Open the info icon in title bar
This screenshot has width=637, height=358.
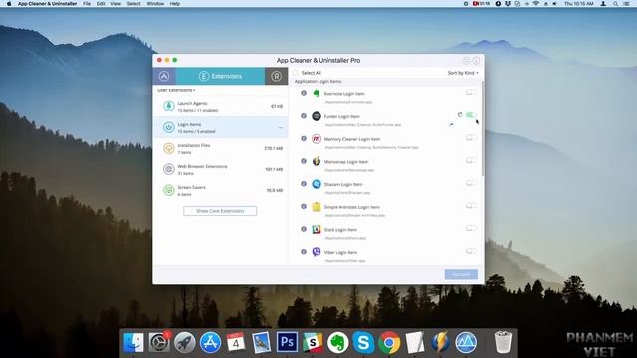pyautogui.click(x=476, y=60)
